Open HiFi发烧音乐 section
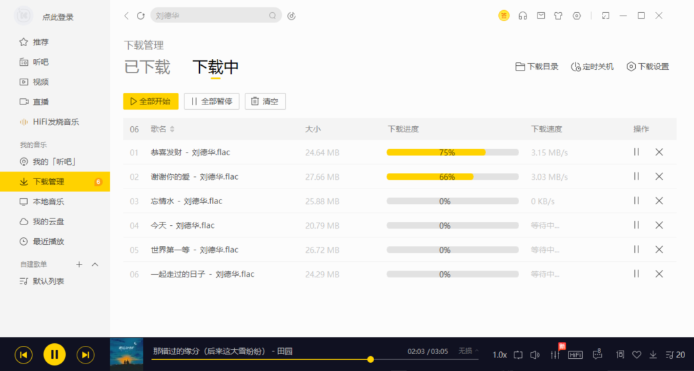The height and width of the screenshot is (371, 694). coord(49,122)
